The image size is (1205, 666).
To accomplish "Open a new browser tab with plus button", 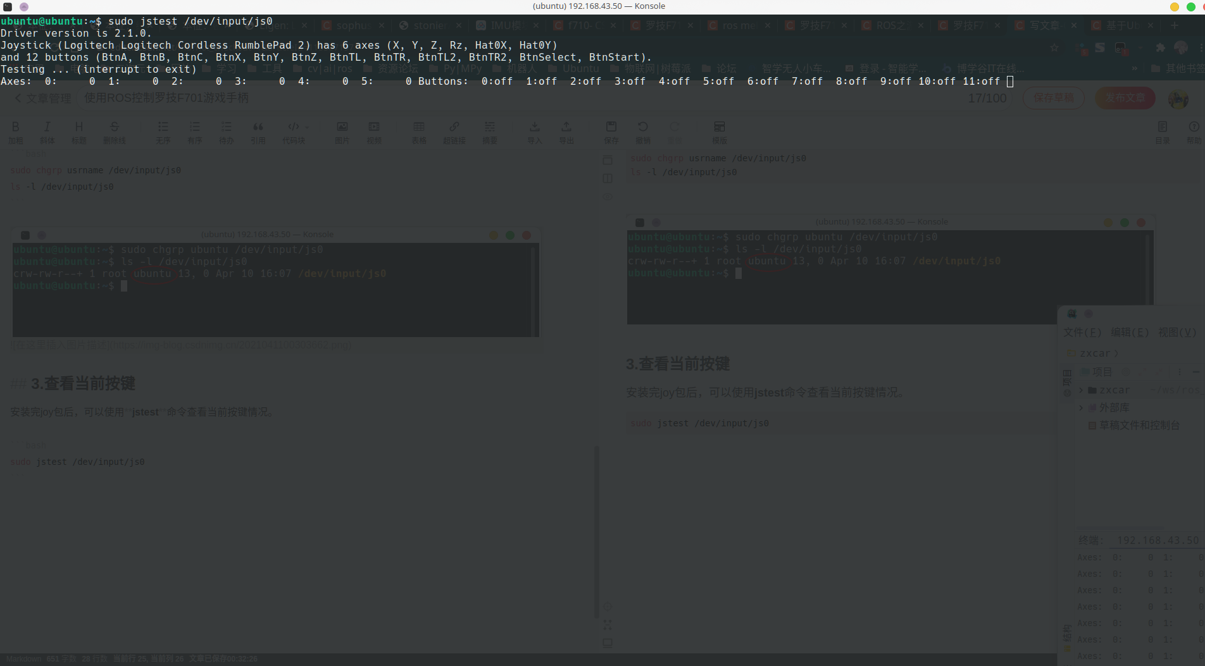I will tap(1174, 25).
